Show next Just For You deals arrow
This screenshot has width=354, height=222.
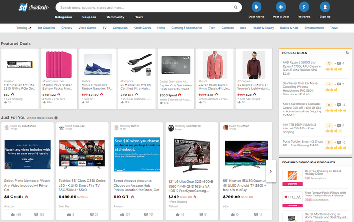271,171
